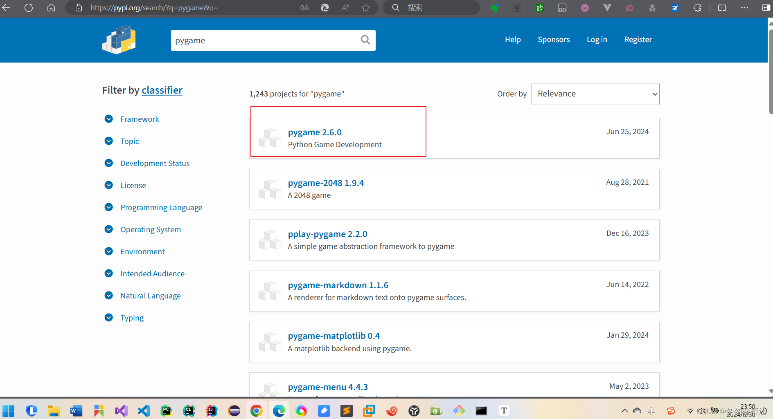
Task: Open Sublime Text from the taskbar
Action: tap(347, 410)
